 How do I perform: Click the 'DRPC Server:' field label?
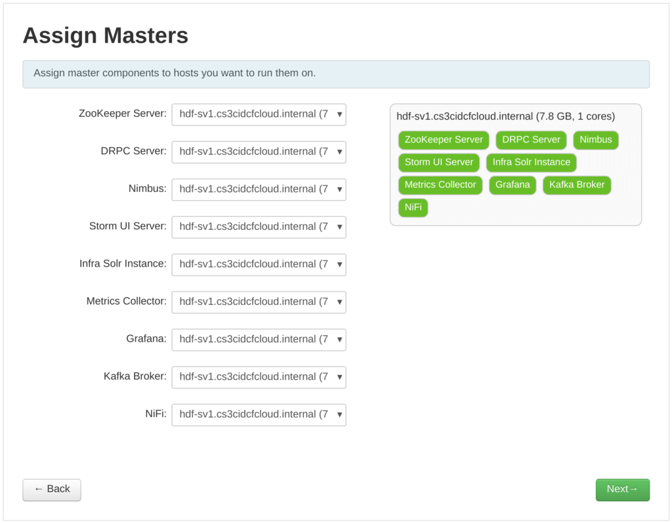point(134,151)
